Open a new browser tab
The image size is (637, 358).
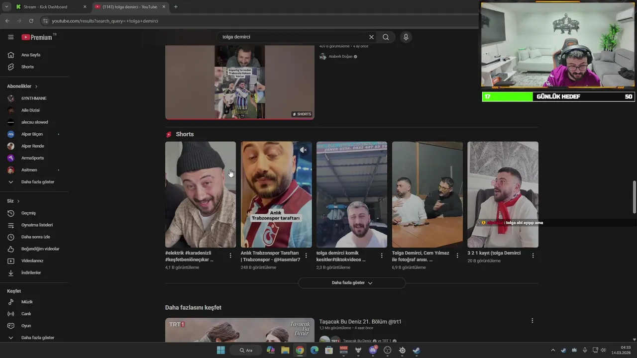point(176,7)
